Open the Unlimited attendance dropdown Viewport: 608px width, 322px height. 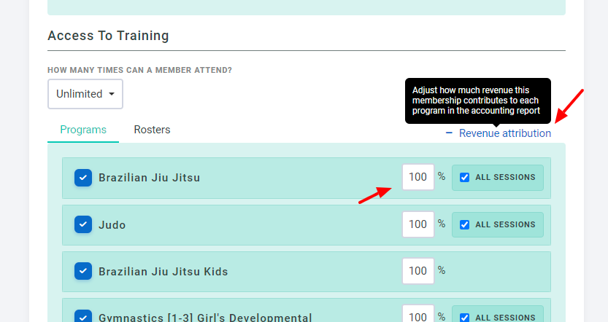(85, 94)
